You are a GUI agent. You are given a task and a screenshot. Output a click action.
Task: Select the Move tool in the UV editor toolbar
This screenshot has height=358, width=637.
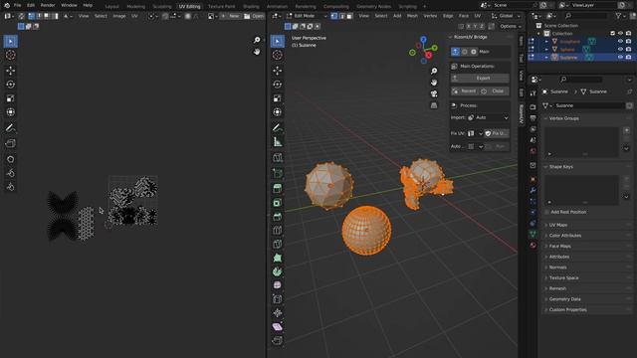pos(11,71)
